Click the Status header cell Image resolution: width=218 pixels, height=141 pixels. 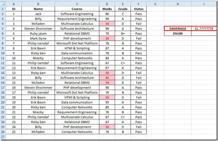(x=139, y=9)
